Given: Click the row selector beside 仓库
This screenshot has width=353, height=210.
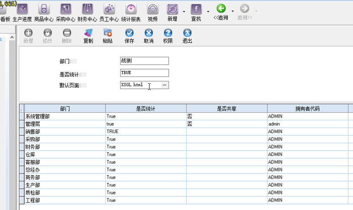Looking at the screenshot, I should [x=22, y=155].
